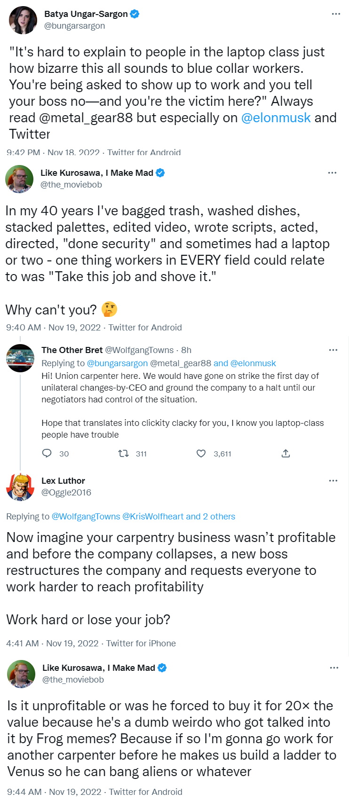The width and height of the screenshot is (349, 809).
Task: Share The Other Bret's tweet via share icon
Action: click(286, 454)
